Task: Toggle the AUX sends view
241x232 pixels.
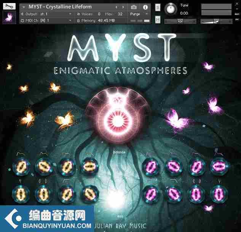Action: pos(237,14)
